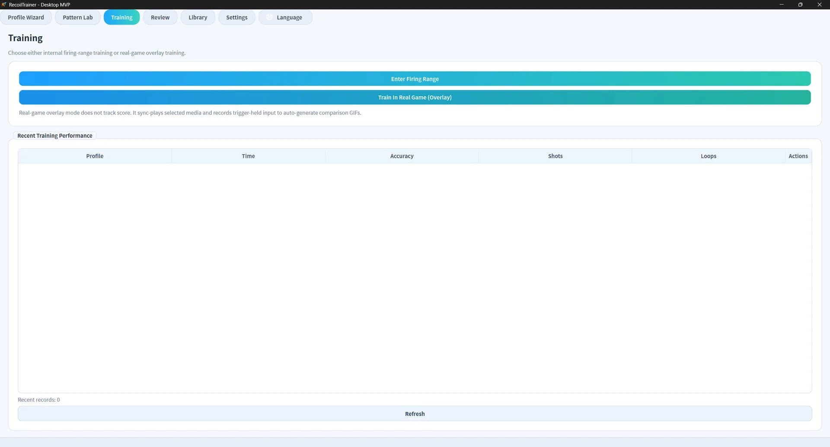Restore down the RecoilTrainer window
This screenshot has height=447, width=830.
[x=800, y=4]
